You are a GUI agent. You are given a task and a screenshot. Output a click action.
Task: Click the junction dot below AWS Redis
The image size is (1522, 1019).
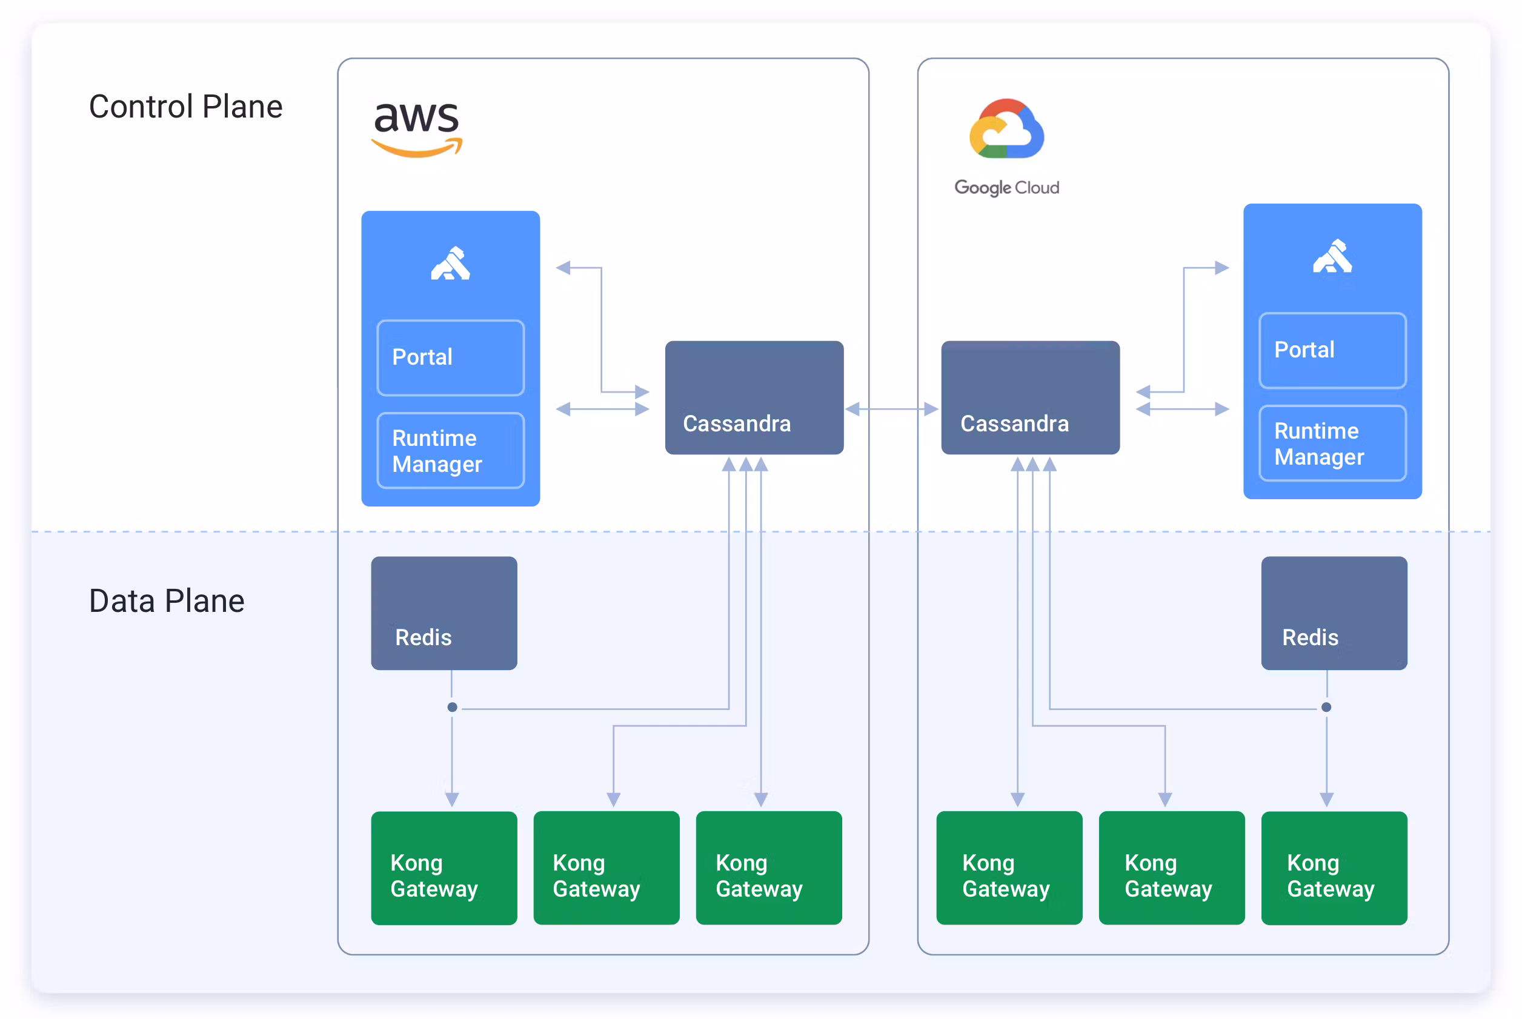453,707
